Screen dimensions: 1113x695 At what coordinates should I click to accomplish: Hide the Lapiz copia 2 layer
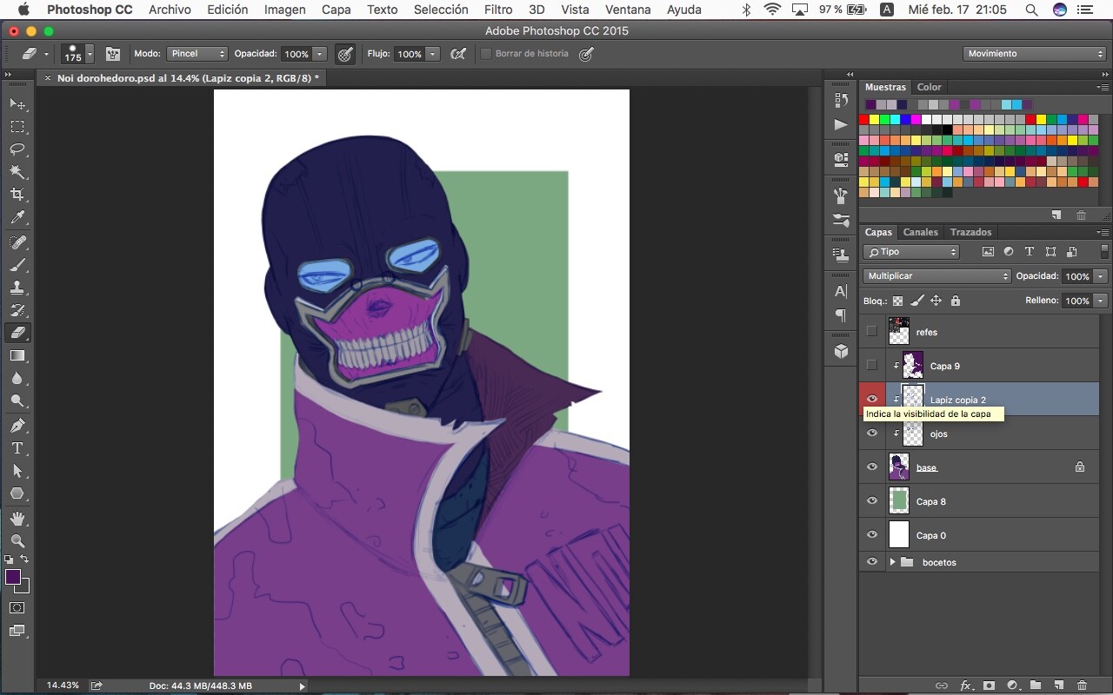tap(872, 400)
